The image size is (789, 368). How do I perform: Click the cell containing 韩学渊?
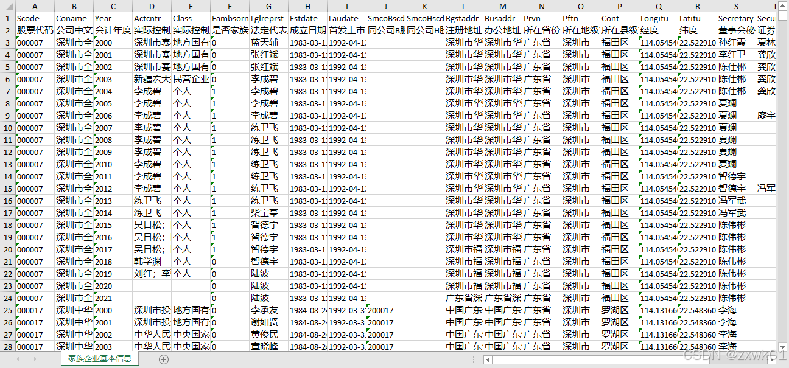coord(152,262)
